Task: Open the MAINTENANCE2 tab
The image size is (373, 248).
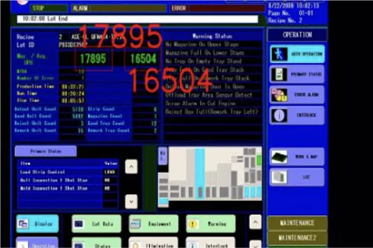Action: (298, 237)
